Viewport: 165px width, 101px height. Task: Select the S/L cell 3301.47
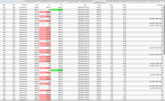(48, 8)
